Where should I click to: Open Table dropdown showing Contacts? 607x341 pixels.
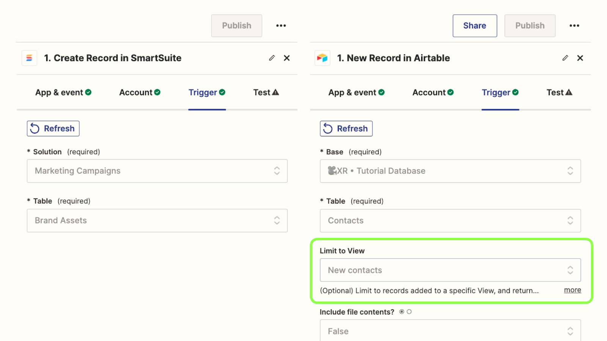pos(450,221)
